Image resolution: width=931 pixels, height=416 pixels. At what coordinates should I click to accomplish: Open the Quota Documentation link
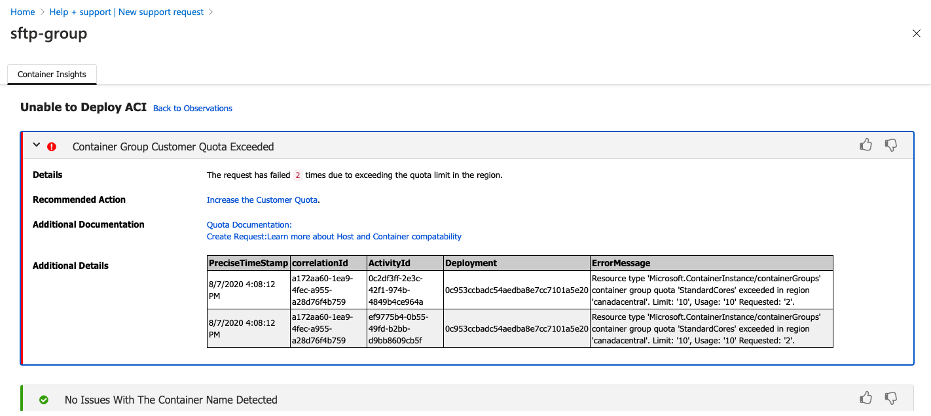(x=249, y=224)
